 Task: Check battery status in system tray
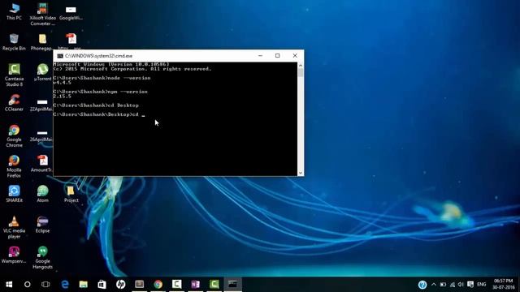point(443,285)
